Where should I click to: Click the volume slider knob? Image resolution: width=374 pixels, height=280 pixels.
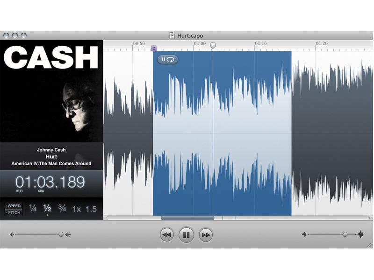pyautogui.click(x=61, y=234)
